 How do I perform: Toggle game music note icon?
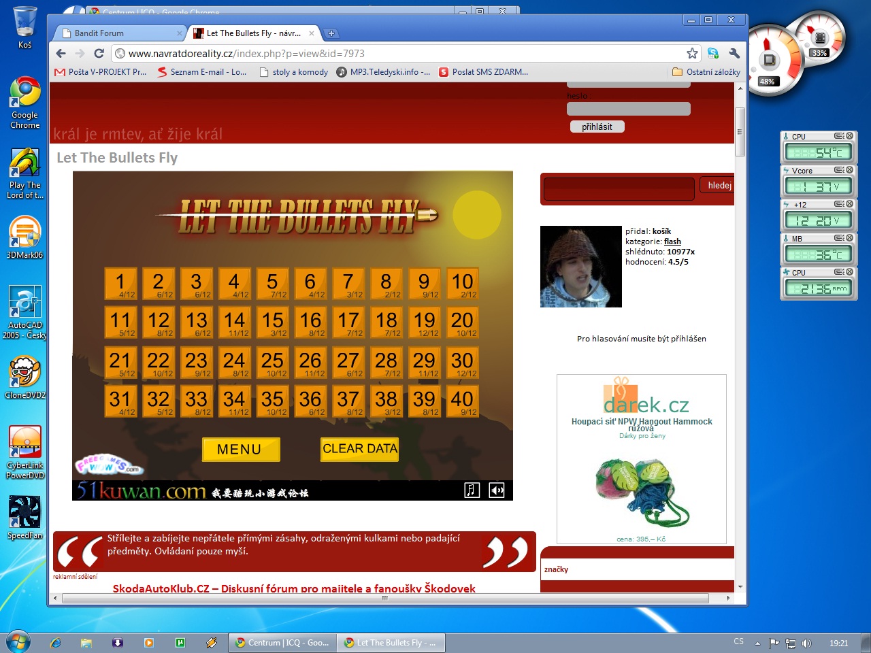tap(472, 490)
